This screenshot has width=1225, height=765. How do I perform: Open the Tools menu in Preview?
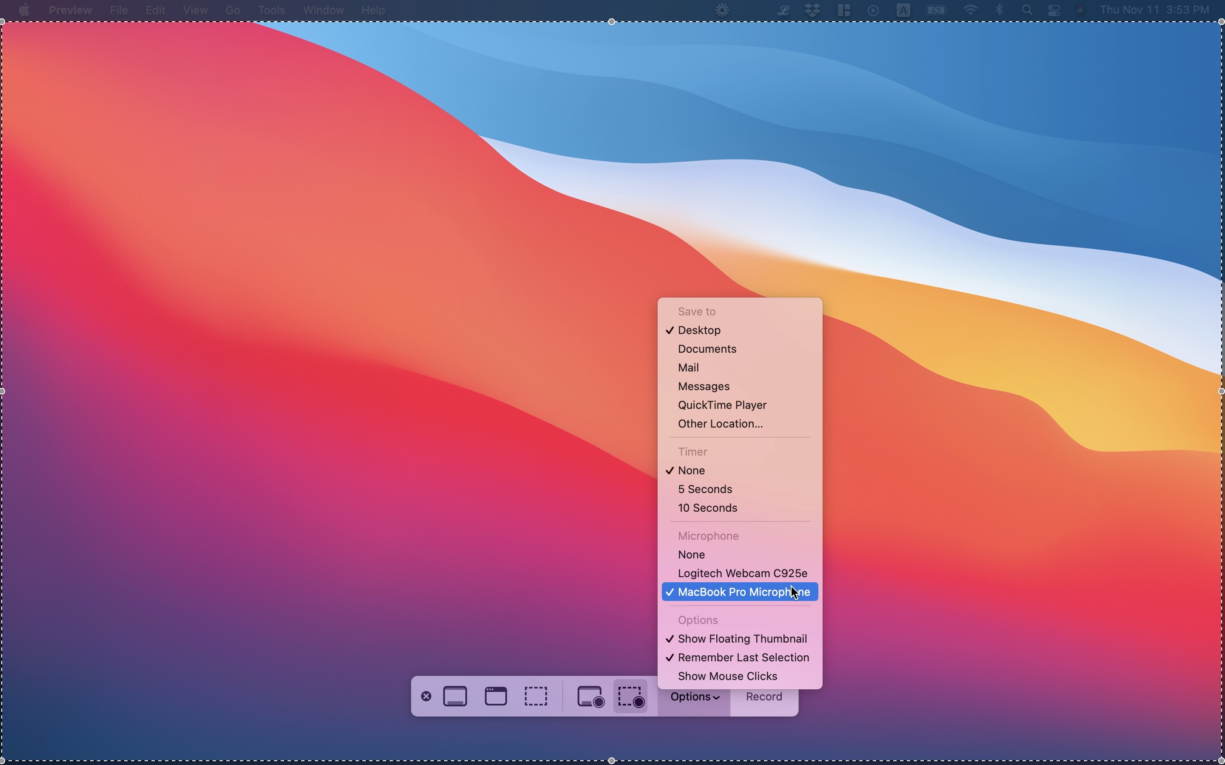pyautogui.click(x=271, y=10)
